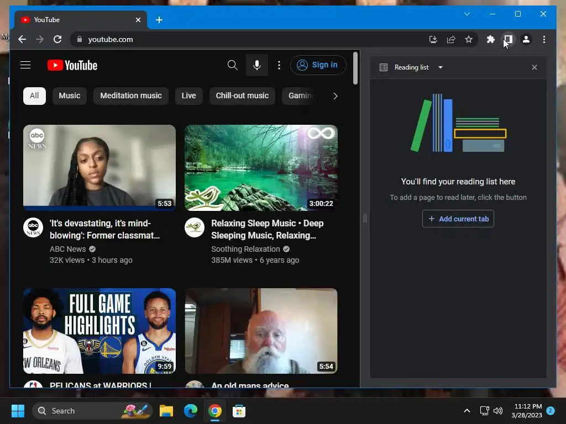Click the Sign in button
The width and height of the screenshot is (566, 424).
pyautogui.click(x=318, y=65)
